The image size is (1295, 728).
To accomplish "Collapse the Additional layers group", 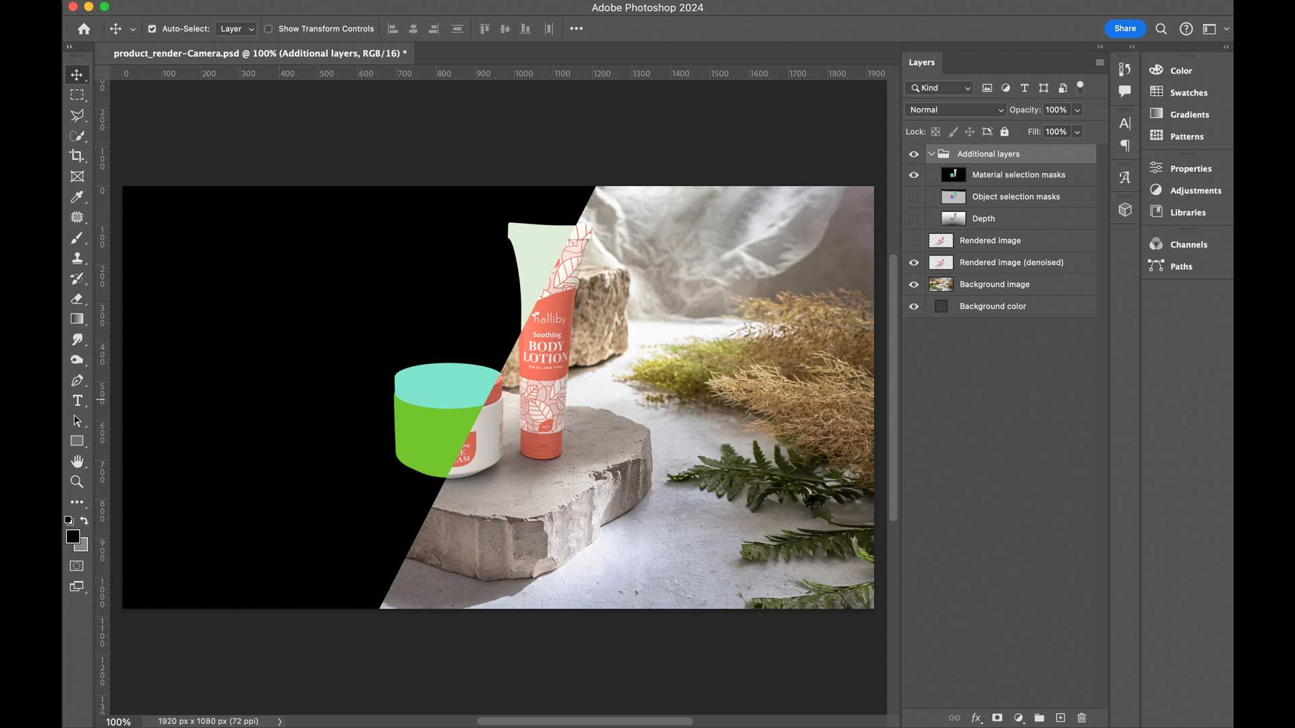I will coord(932,154).
